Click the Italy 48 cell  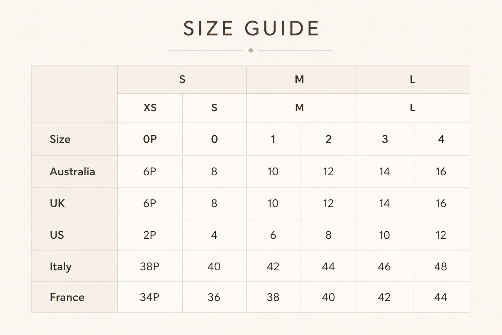[441, 266]
